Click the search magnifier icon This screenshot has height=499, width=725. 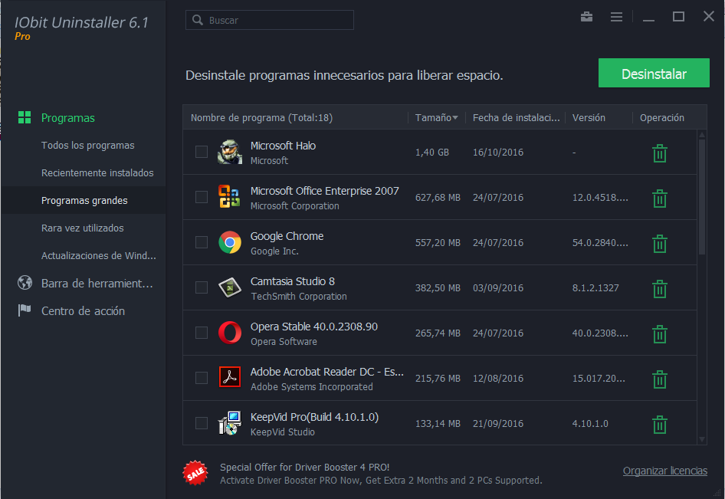click(198, 20)
